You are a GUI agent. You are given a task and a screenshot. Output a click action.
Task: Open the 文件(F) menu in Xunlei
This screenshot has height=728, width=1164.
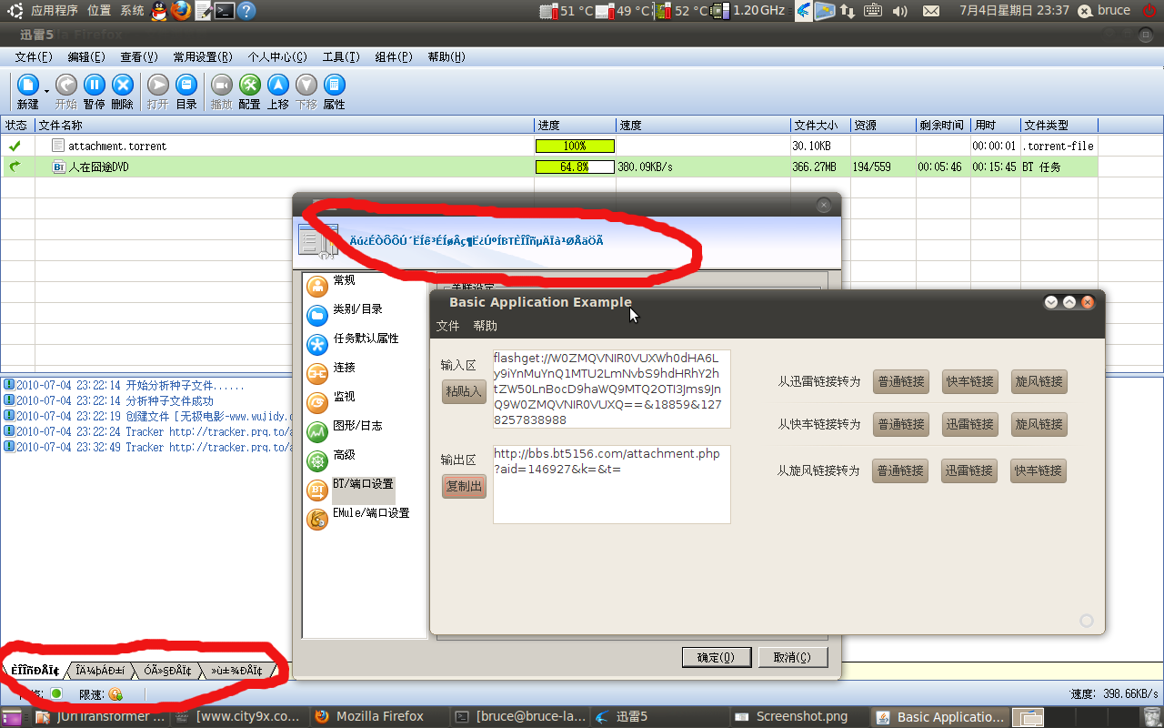(34, 56)
